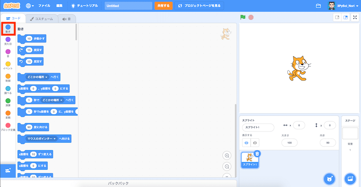
Task: Edit the sprite y coordinate field
Action: 330,125
